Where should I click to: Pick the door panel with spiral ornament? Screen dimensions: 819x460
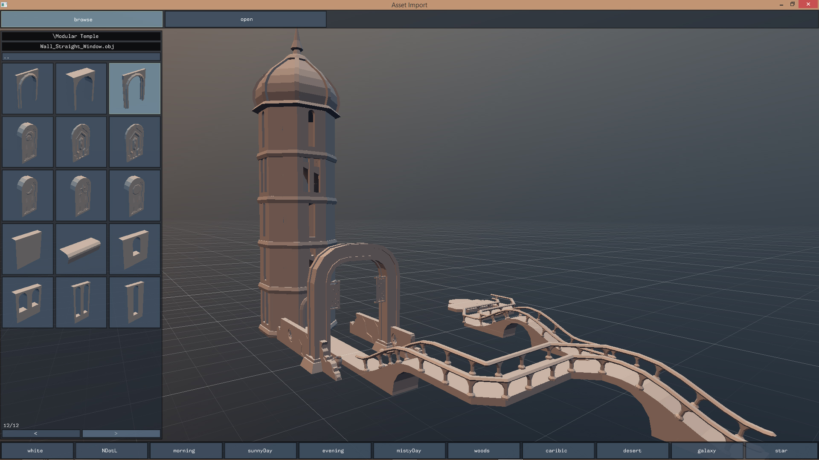pos(28,142)
